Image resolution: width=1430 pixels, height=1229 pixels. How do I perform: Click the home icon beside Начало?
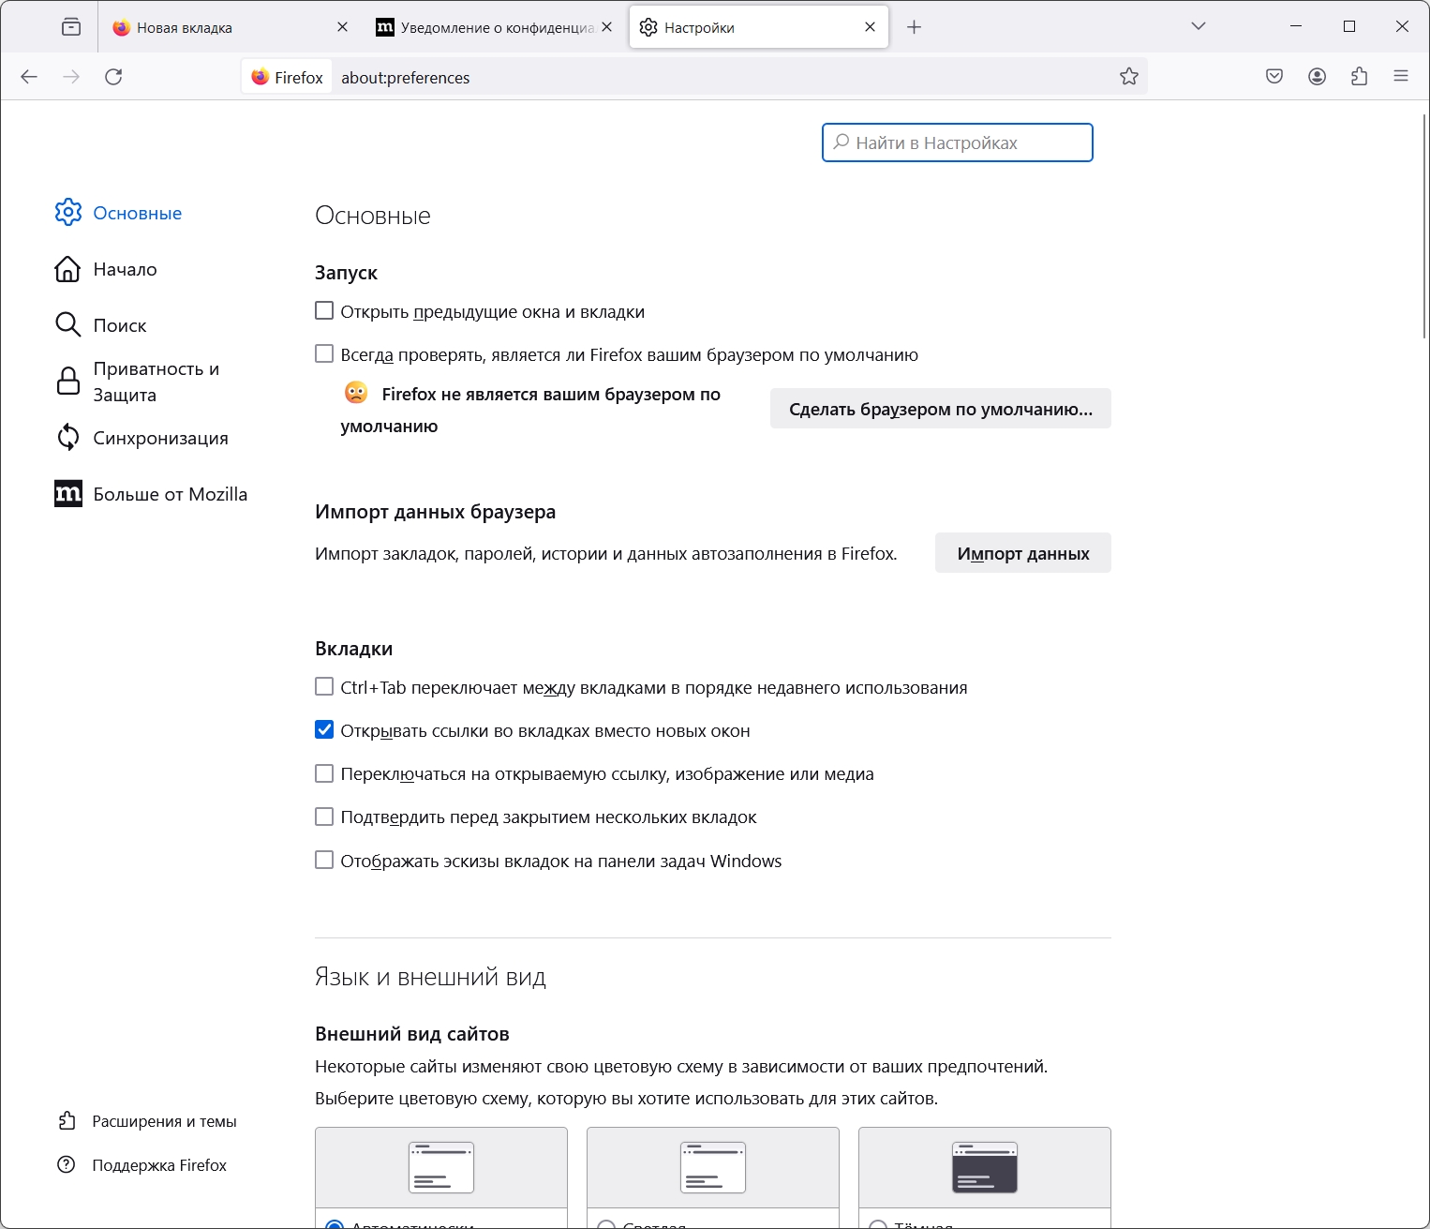pos(67,269)
